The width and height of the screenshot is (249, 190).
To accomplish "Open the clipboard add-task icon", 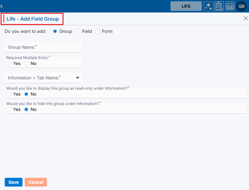I will tap(219, 6).
